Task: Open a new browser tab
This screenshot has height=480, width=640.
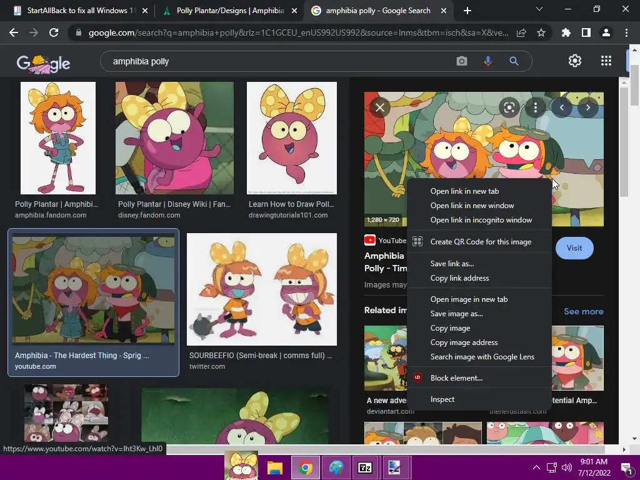Action: (467, 11)
